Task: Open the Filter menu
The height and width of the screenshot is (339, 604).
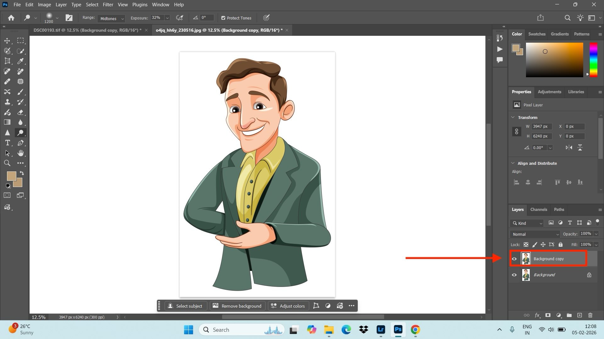Action: [x=108, y=4]
